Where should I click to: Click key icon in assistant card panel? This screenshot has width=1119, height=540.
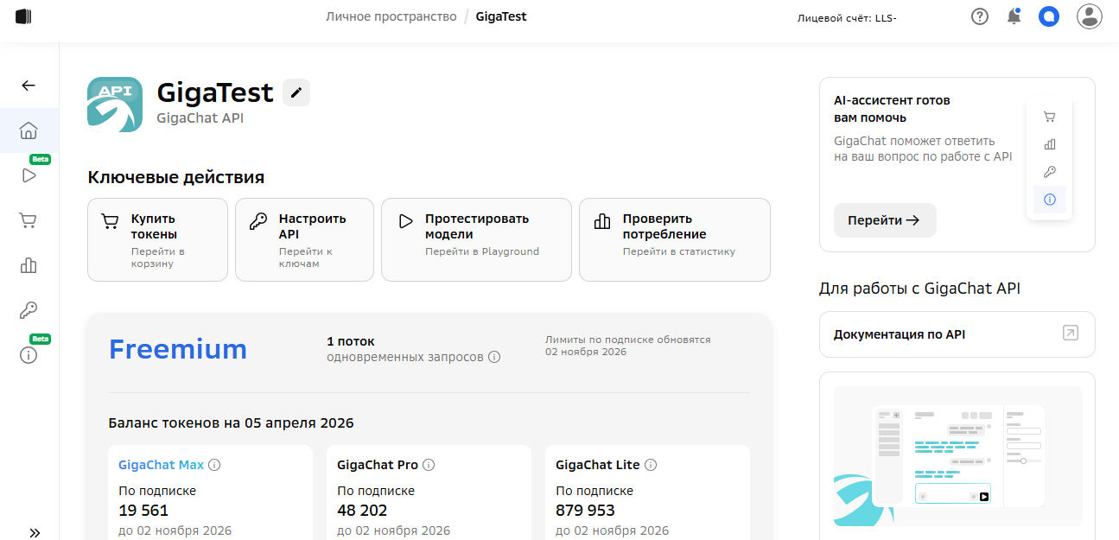[1050, 172]
